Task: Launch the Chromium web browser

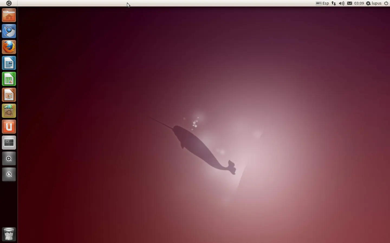Action: tap(9, 31)
